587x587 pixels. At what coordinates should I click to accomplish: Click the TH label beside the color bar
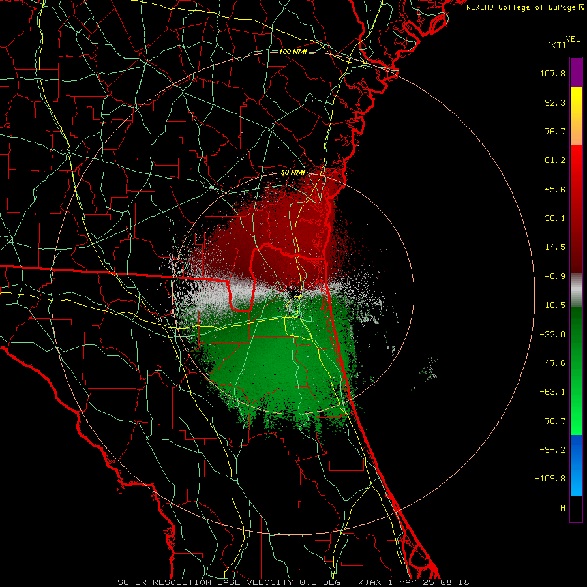point(560,508)
